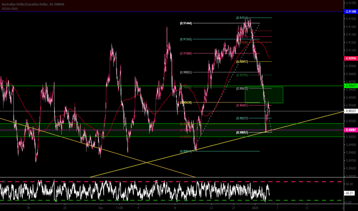Select the yellow (0.90438) Fibonacci label
This screenshot has width=358, height=211.
click(x=186, y=103)
